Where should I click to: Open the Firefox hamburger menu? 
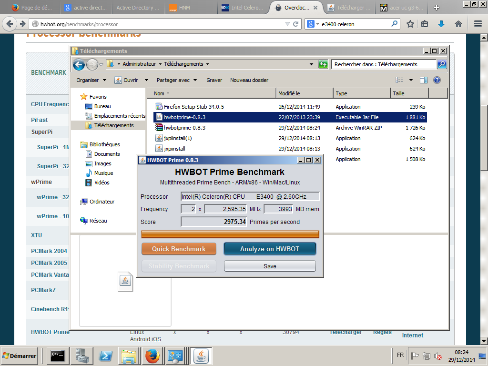pyautogui.click(x=478, y=24)
